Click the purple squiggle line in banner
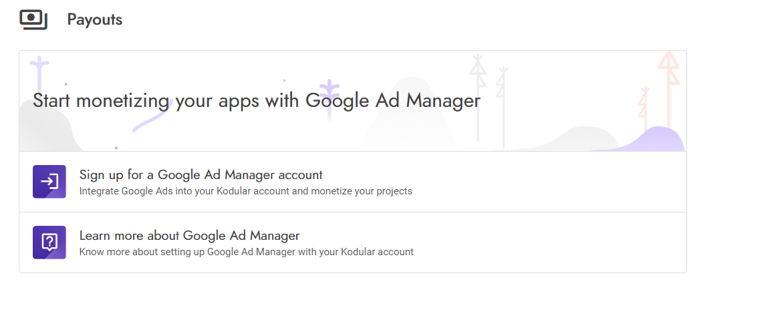 click(x=152, y=116)
